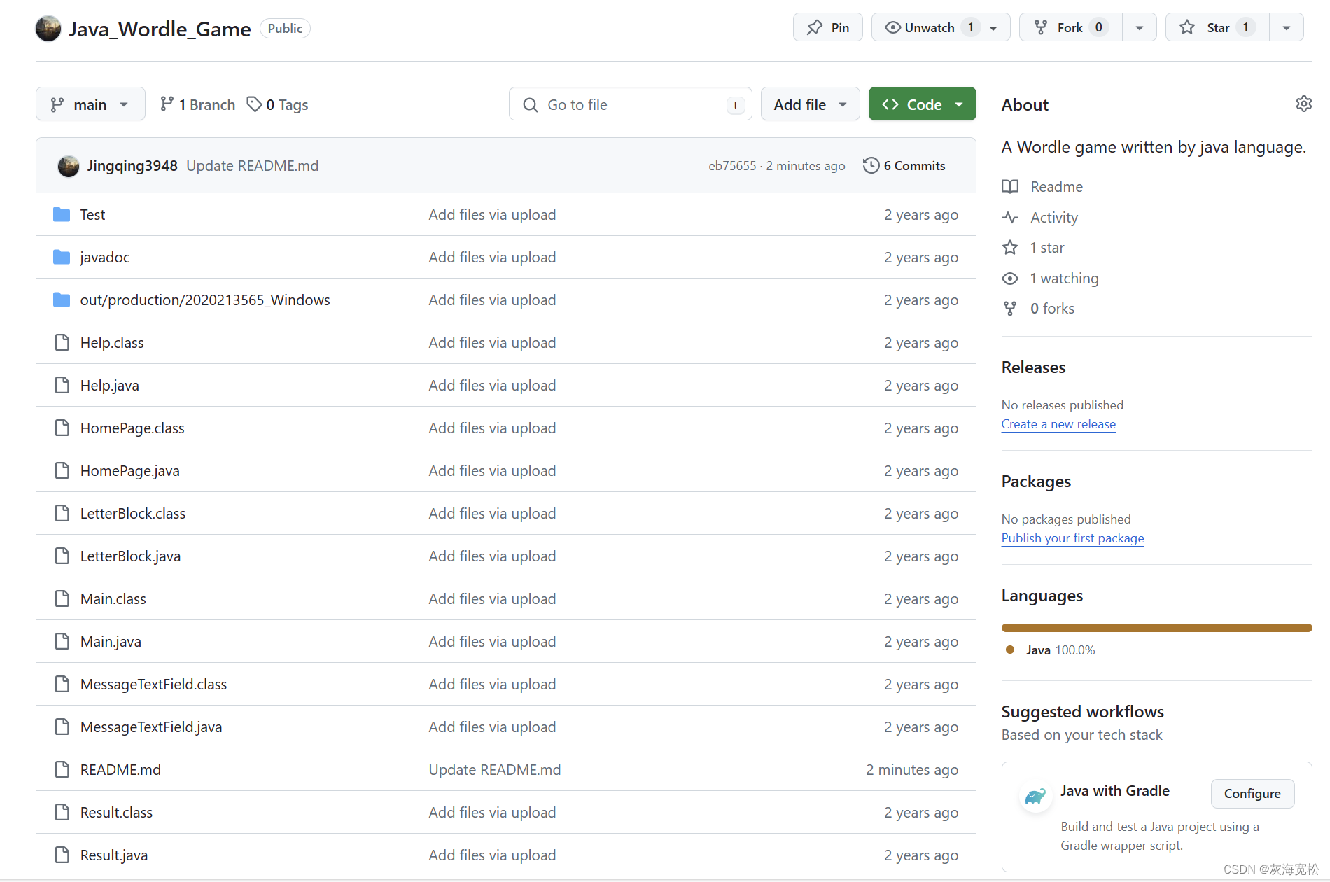The width and height of the screenshot is (1330, 882).
Task: Open the 0 forks link
Action: (1052, 308)
